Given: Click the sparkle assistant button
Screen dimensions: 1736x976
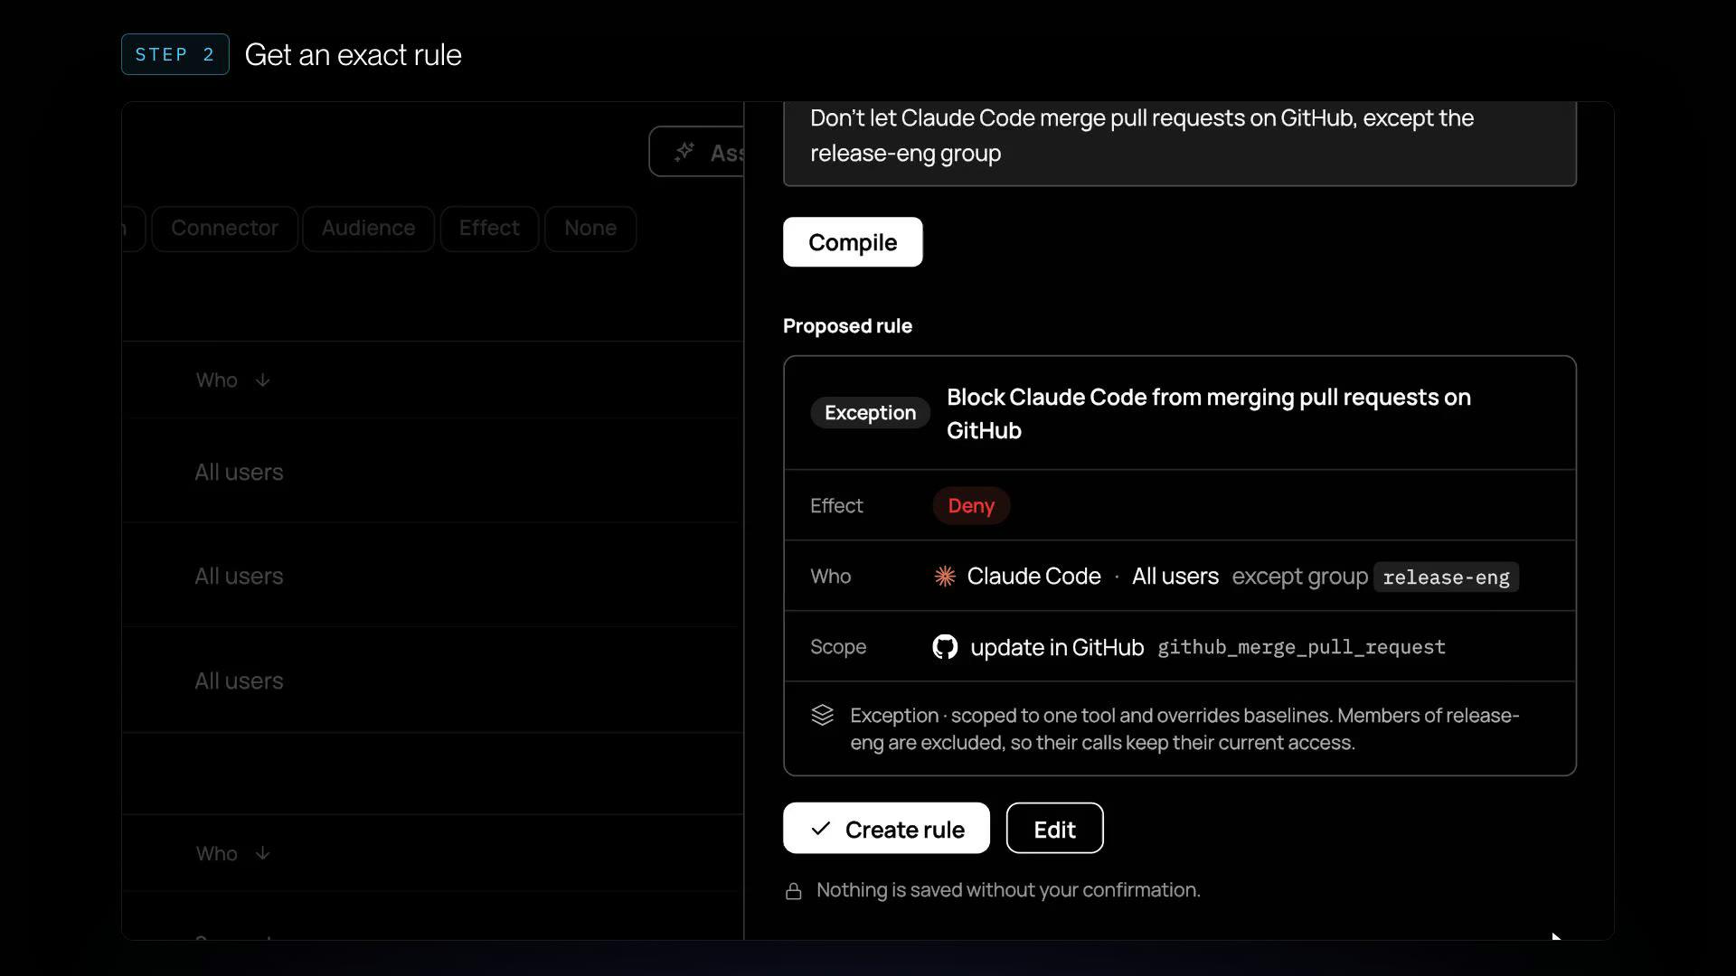Looking at the screenshot, I should pos(697,152).
